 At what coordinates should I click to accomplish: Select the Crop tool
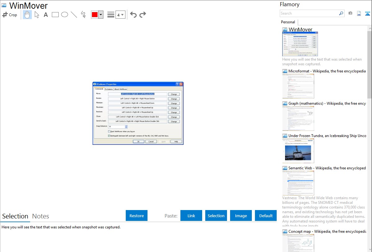click(10, 15)
